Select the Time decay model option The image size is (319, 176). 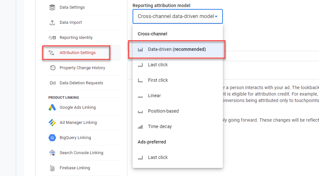tap(160, 127)
